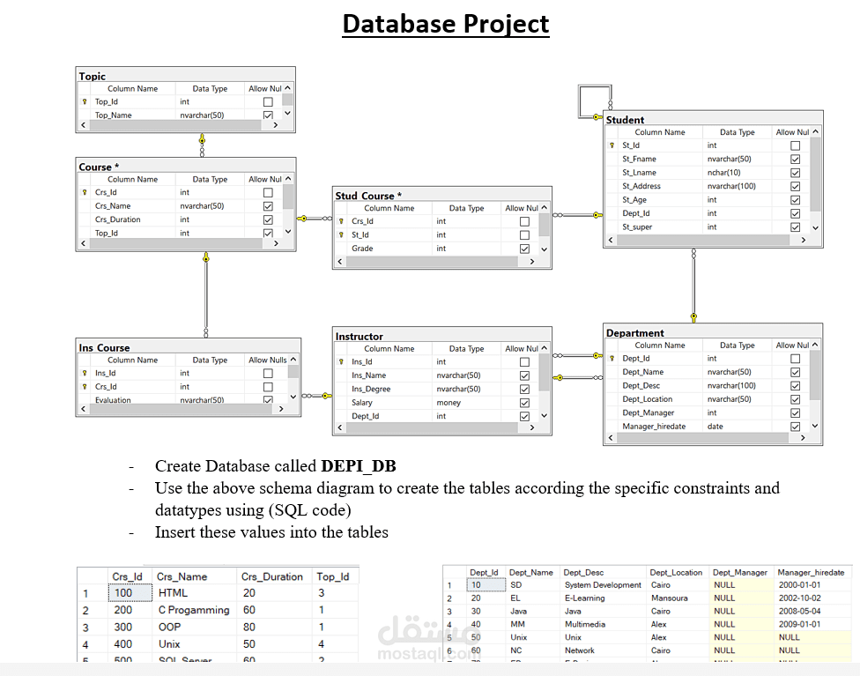The image size is (860, 676).
Task: Click the left scroll arrow in the Topic table
Action: (83, 124)
